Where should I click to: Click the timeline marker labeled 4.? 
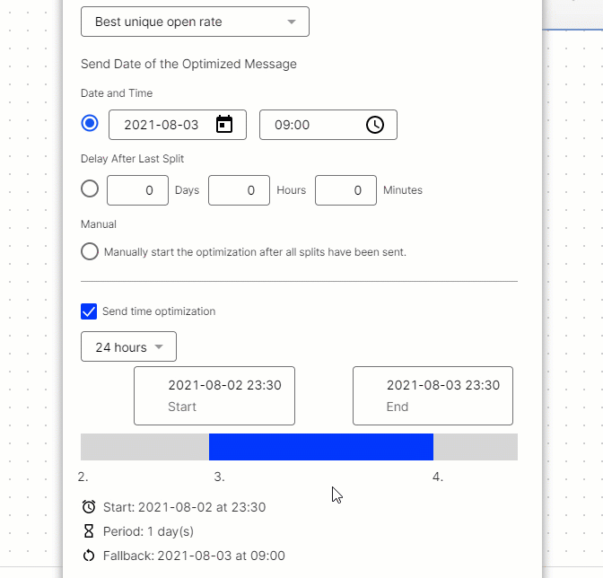pos(437,477)
